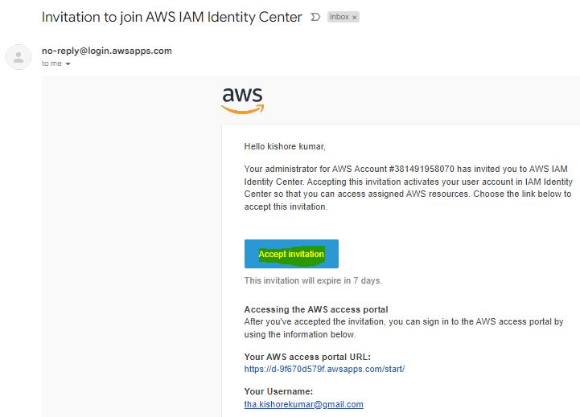Remove the Inbox label with its x
This screenshot has width=580, height=417.
pos(355,17)
